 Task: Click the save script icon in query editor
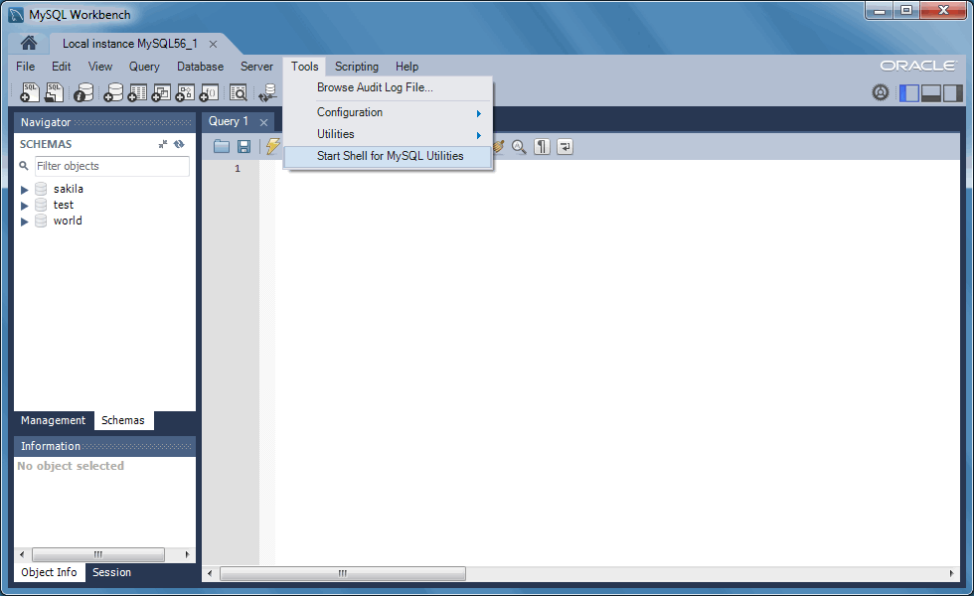pos(243,147)
